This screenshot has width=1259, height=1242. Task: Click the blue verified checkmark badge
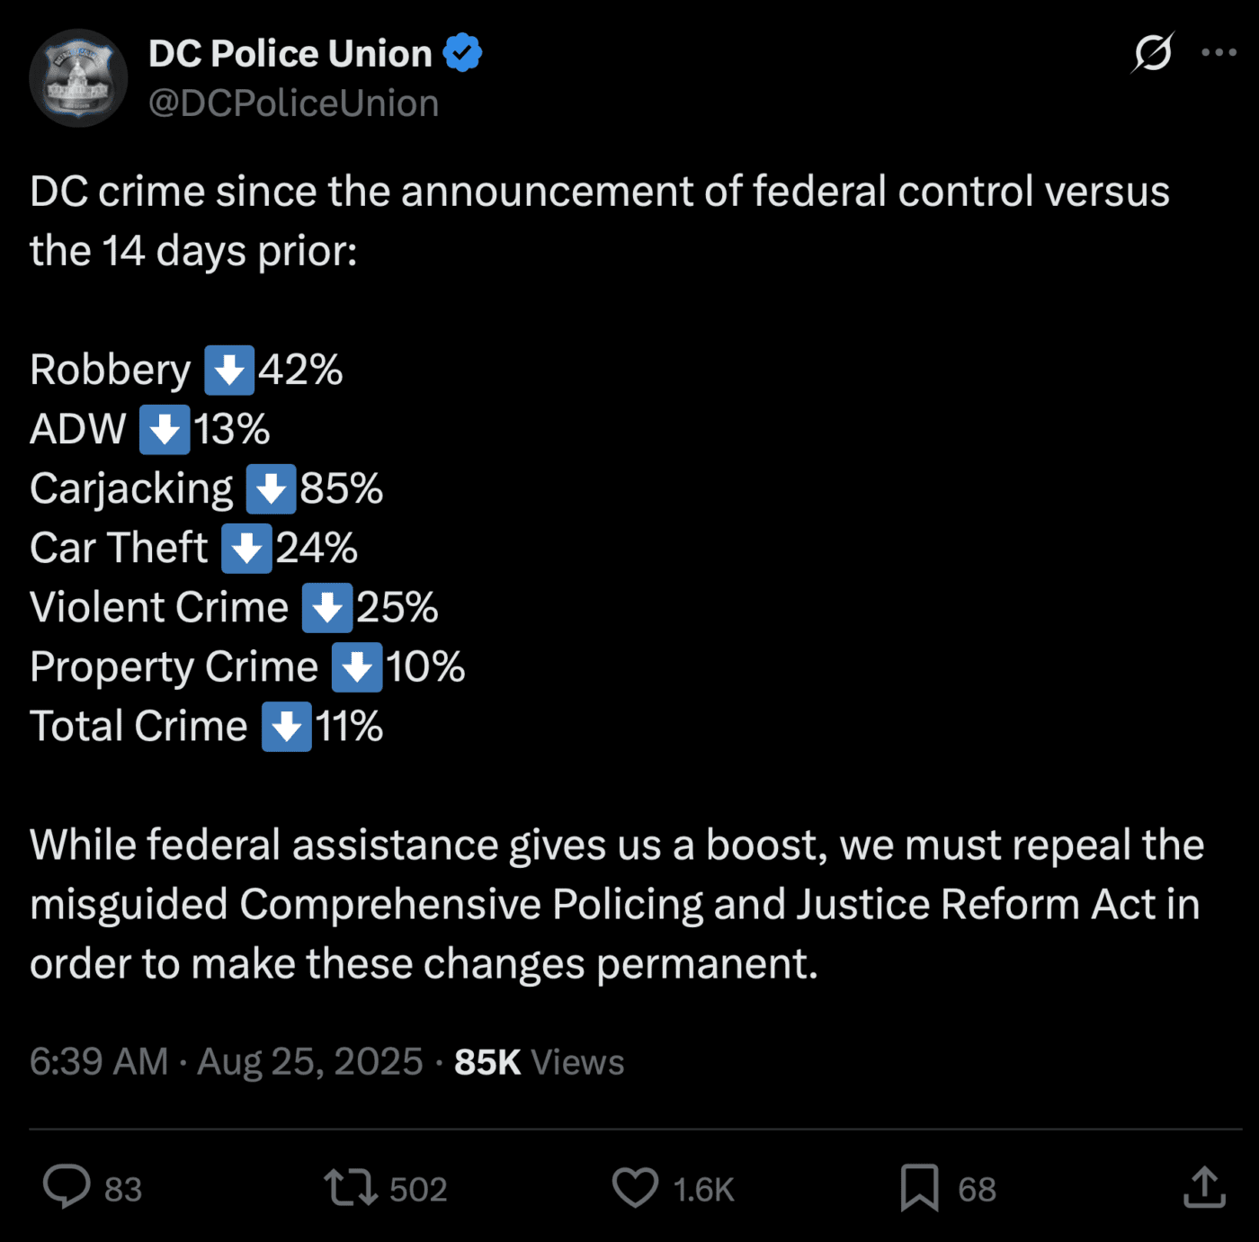[x=462, y=53]
